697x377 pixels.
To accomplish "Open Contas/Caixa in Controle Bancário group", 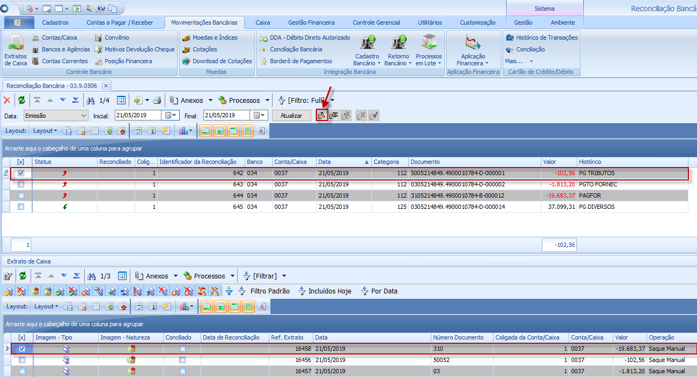I will (x=54, y=37).
